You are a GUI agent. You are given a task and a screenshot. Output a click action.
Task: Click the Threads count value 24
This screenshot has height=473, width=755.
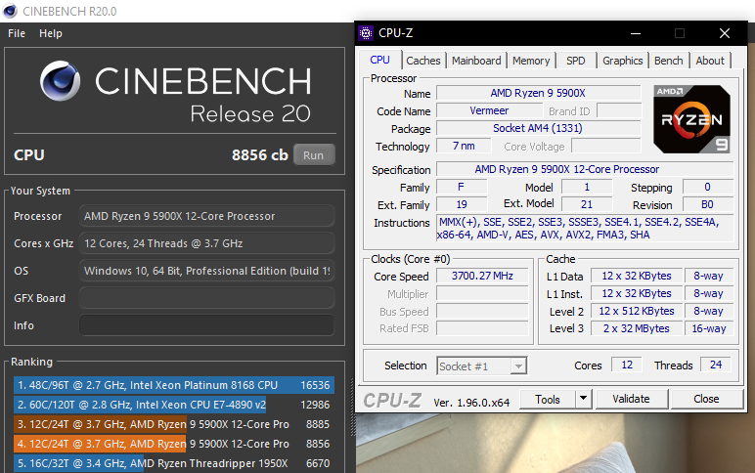[x=716, y=365]
